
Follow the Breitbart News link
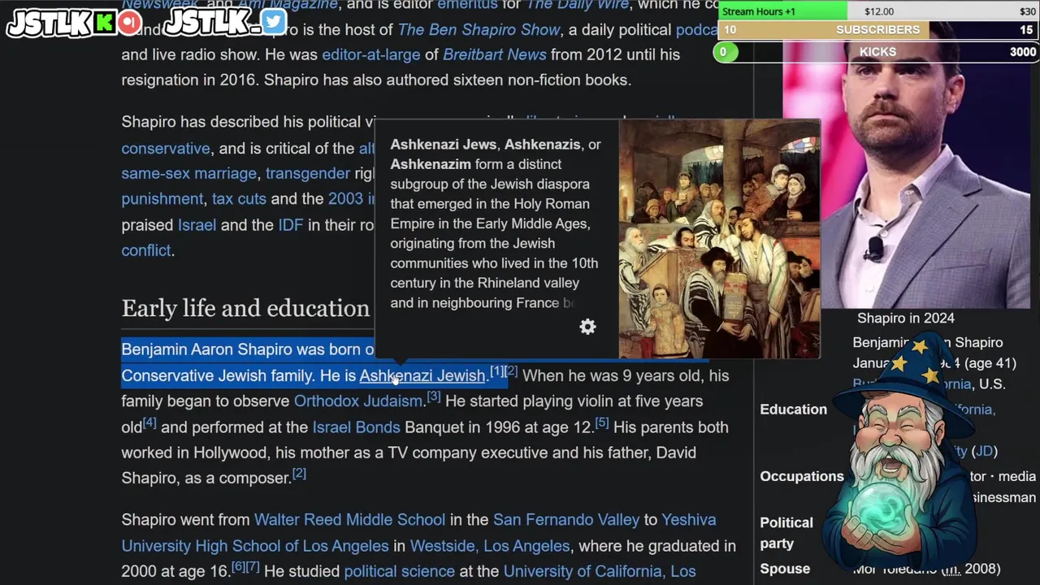tap(494, 55)
